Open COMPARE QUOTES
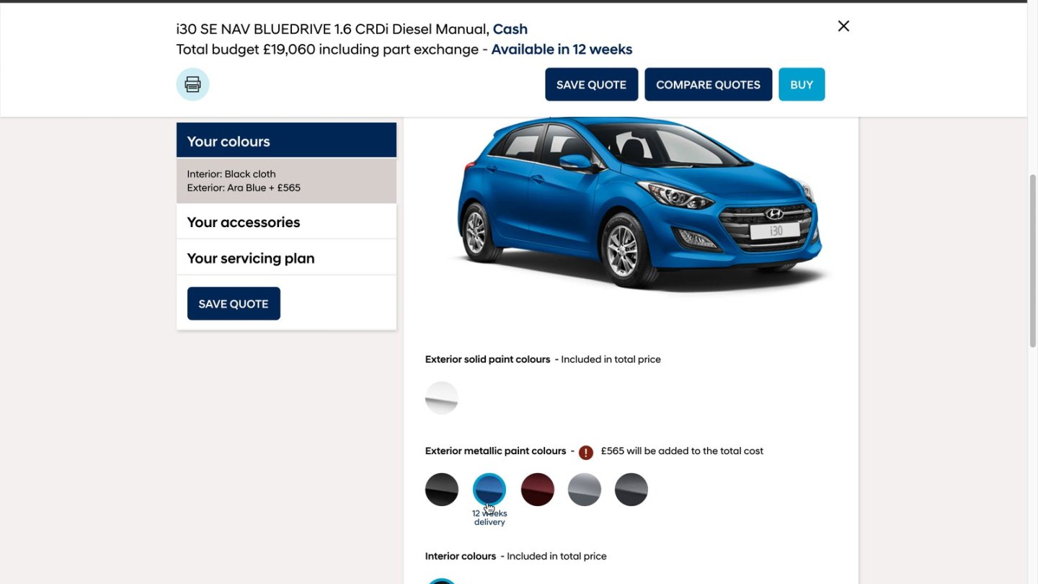 (708, 84)
